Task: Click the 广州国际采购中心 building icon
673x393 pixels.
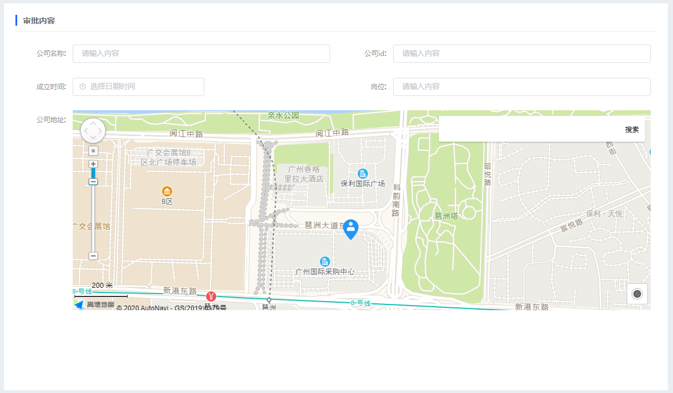Action: click(x=325, y=262)
